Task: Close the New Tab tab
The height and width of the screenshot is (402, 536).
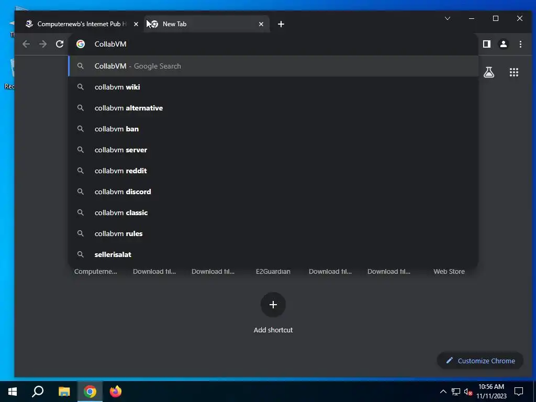Action: tap(261, 24)
